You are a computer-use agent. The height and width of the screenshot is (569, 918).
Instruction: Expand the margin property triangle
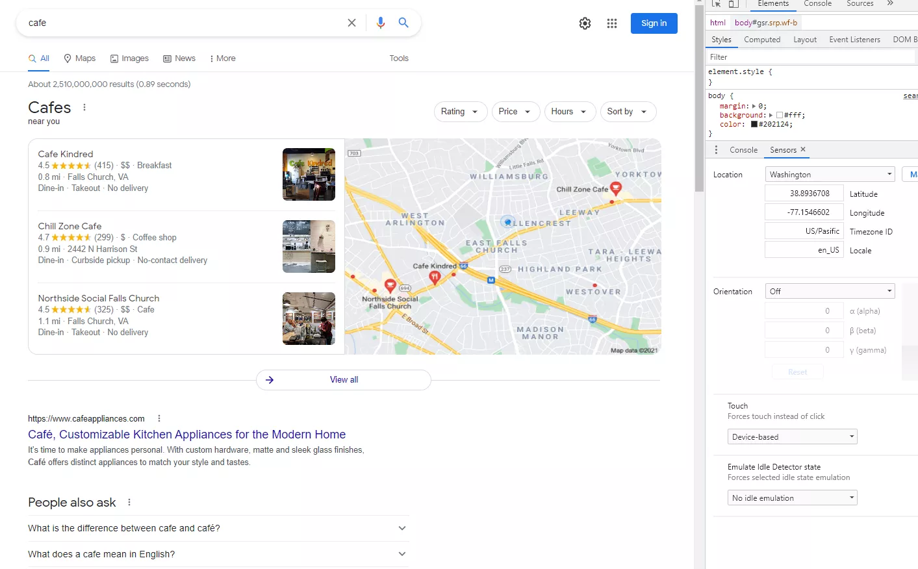point(754,106)
